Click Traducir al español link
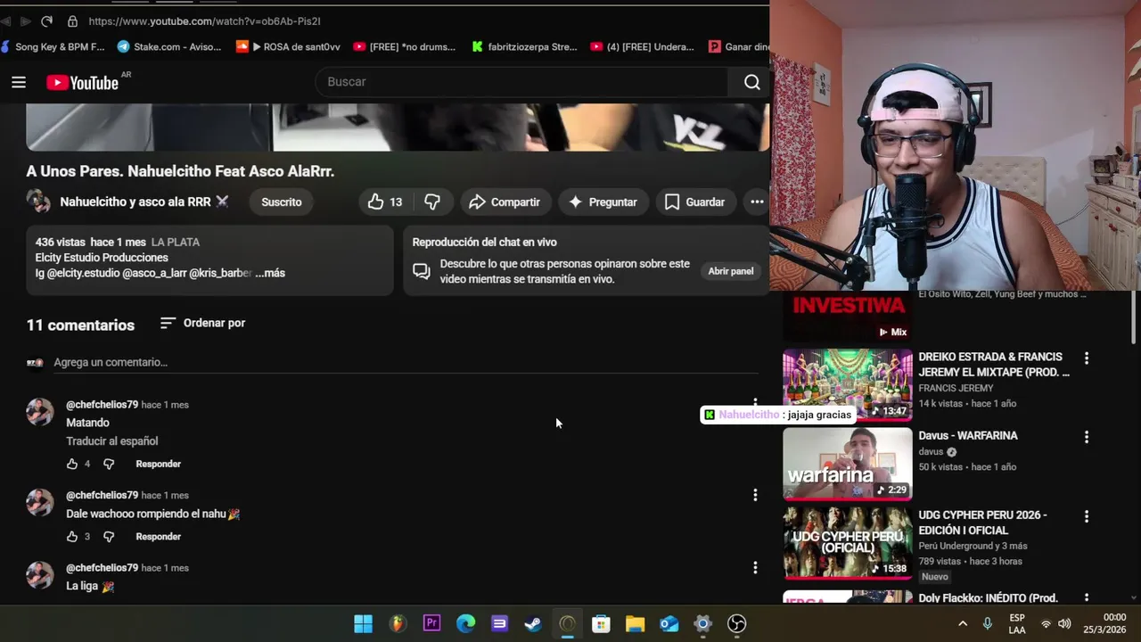 coord(112,441)
